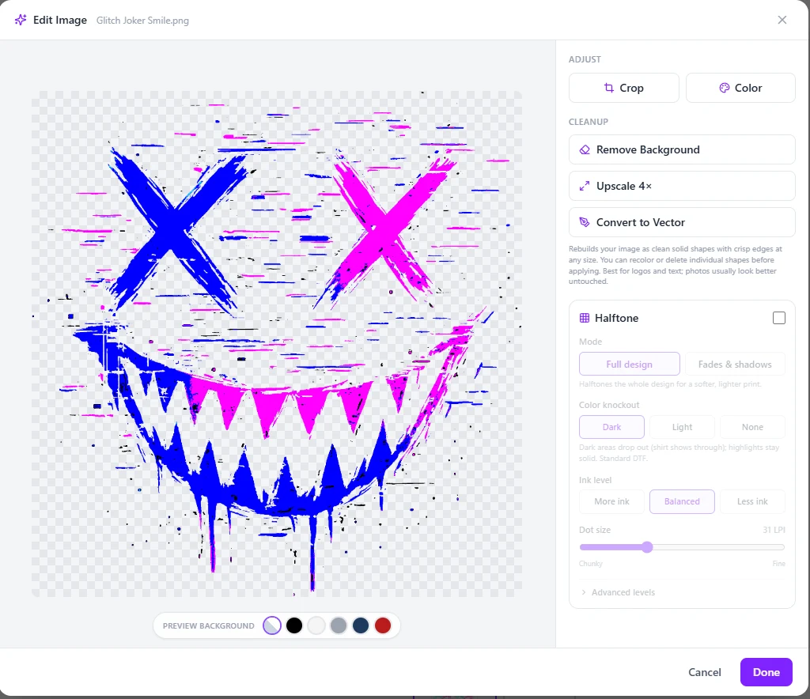Choose More ink level
810x699 pixels.
tap(611, 501)
